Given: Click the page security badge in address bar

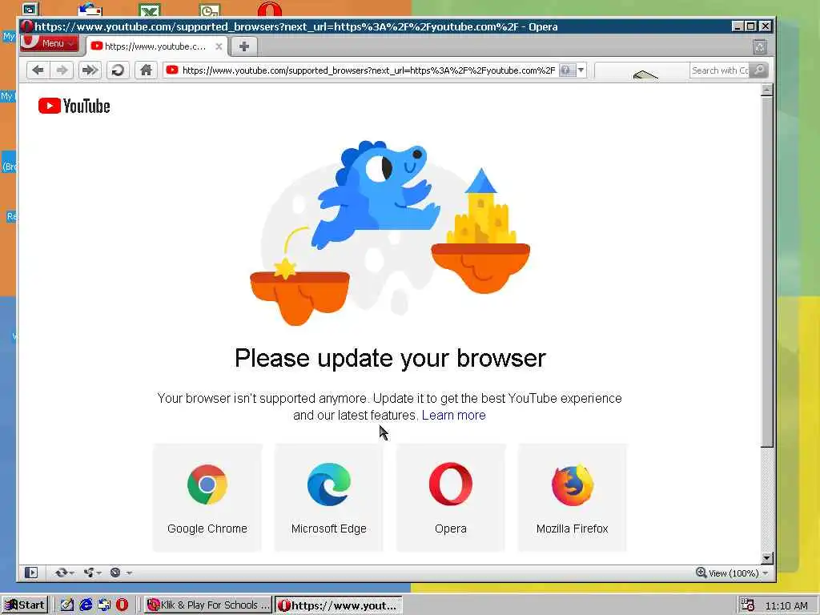Looking at the screenshot, I should pyautogui.click(x=567, y=70).
